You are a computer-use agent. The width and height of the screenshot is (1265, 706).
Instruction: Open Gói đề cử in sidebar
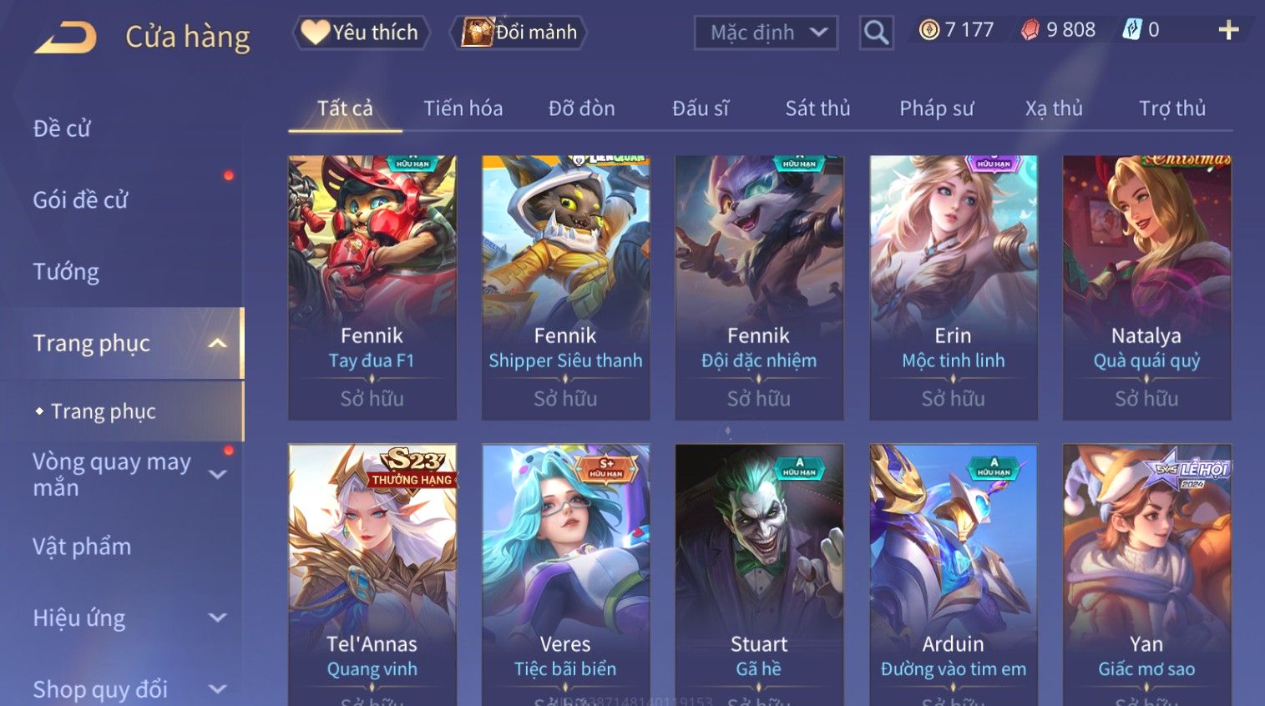pos(80,200)
